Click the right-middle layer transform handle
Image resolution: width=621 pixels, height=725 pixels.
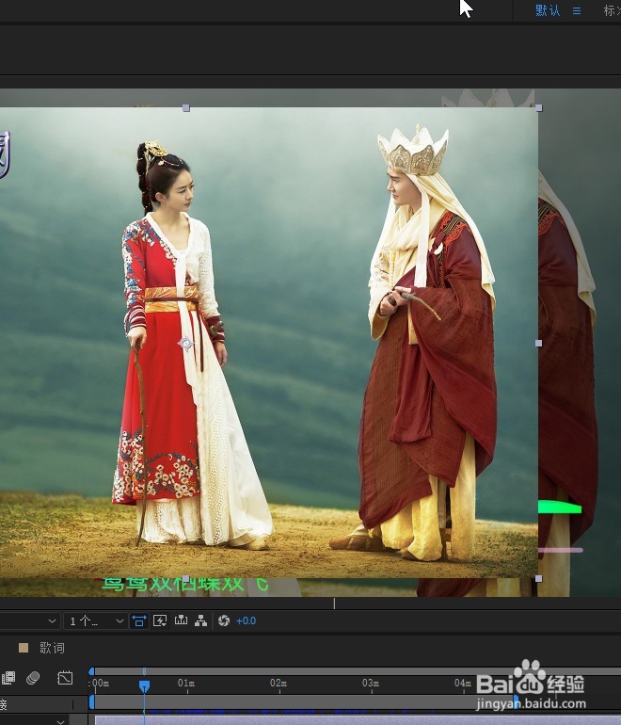539,343
